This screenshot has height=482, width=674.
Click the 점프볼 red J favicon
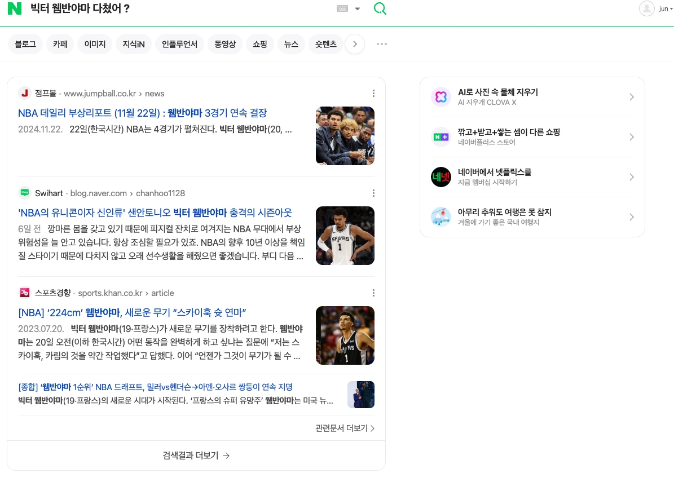[x=24, y=93]
